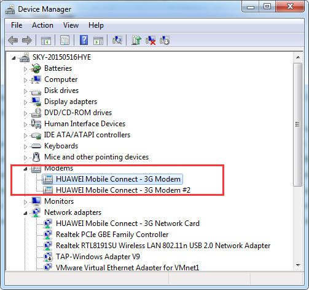
Task: Click the vertical scrollbar thumb
Action: tap(297, 124)
